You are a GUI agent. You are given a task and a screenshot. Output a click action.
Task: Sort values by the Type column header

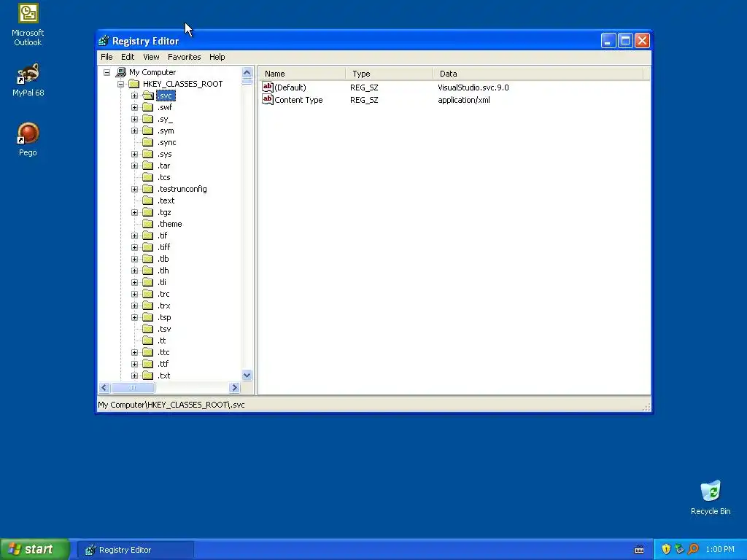[390, 74]
